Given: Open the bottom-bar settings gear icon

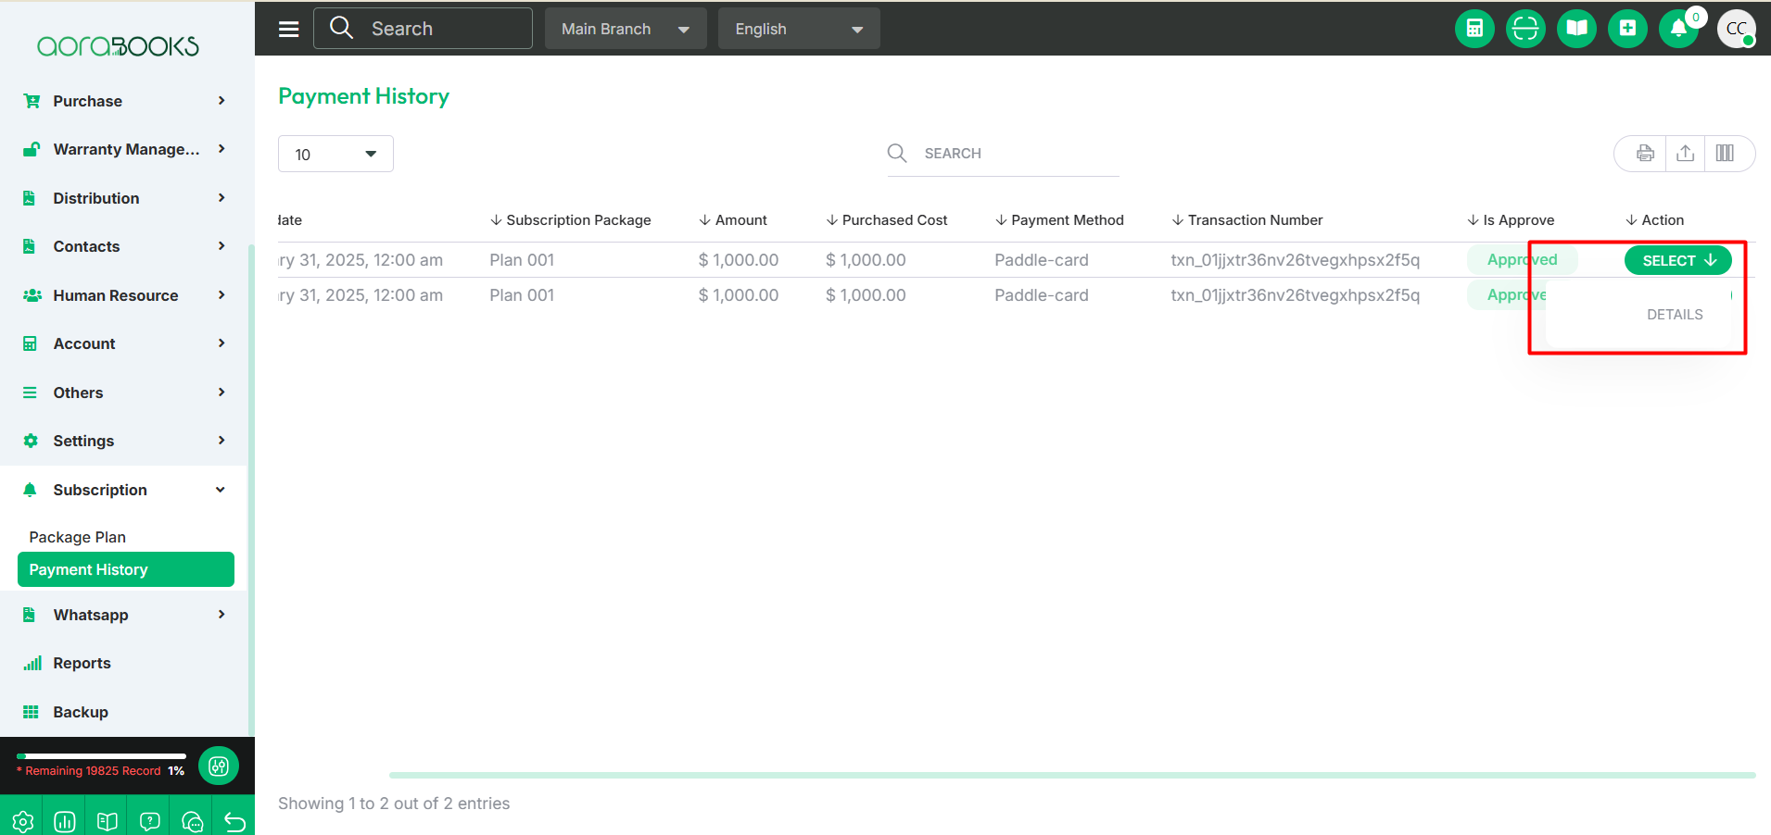Looking at the screenshot, I should click(22, 821).
